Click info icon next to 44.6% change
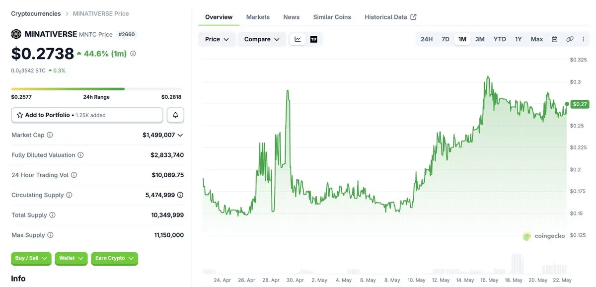This screenshot has width=596, height=287. point(133,54)
